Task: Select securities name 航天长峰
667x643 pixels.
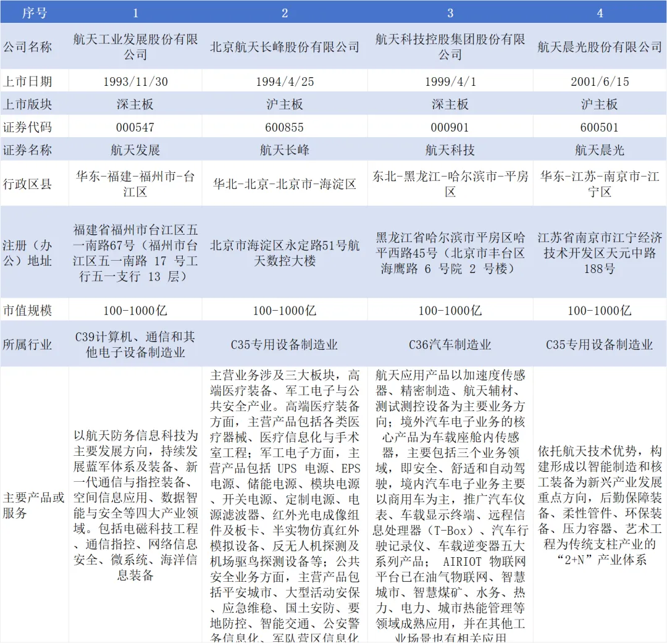Action: 285,150
